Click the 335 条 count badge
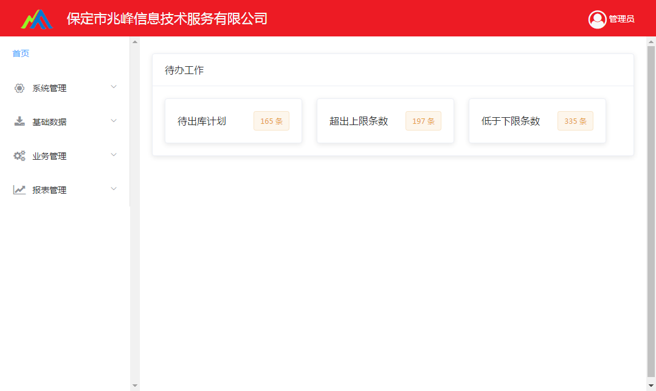This screenshot has width=656, height=391. click(575, 121)
